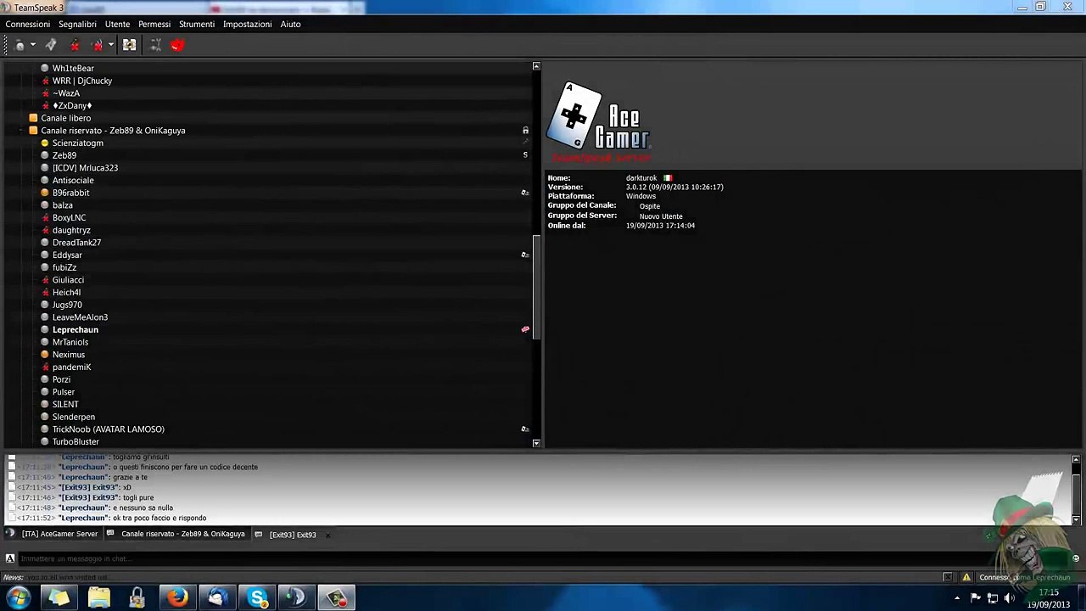Click the AceGamer server banner image
1086x611 pixels.
point(600,122)
